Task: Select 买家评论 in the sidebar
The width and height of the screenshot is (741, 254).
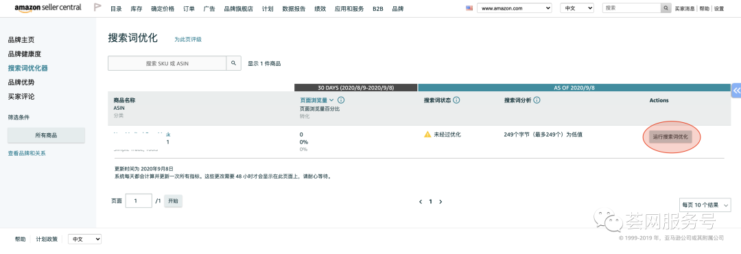Action: pos(21,97)
